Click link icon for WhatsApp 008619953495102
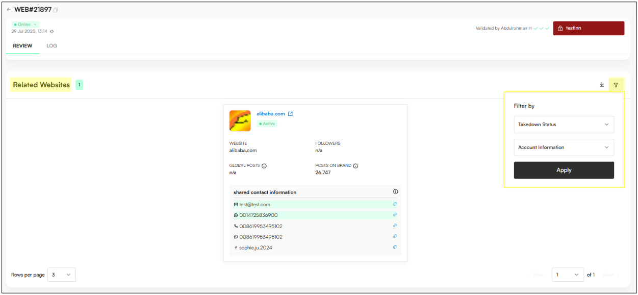This screenshot has height=295, width=638. pyautogui.click(x=395, y=236)
